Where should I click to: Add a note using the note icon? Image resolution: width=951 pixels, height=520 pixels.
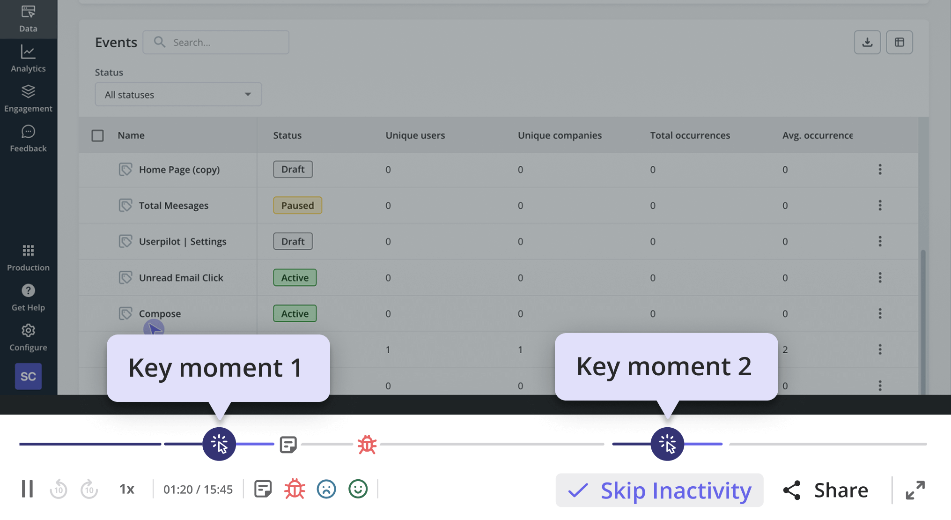pyautogui.click(x=263, y=489)
